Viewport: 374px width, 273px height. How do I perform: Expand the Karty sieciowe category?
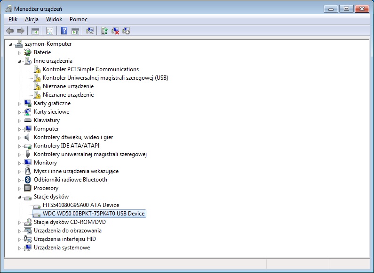[x=20, y=112]
